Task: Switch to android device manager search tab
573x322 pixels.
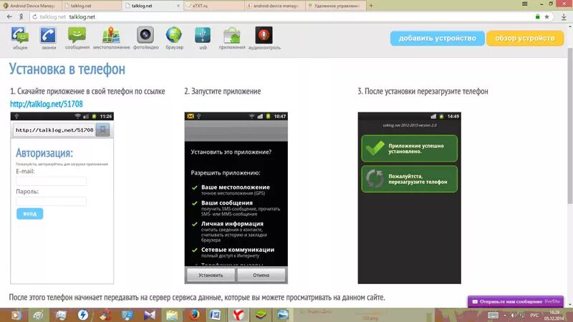Action: tap(274, 6)
